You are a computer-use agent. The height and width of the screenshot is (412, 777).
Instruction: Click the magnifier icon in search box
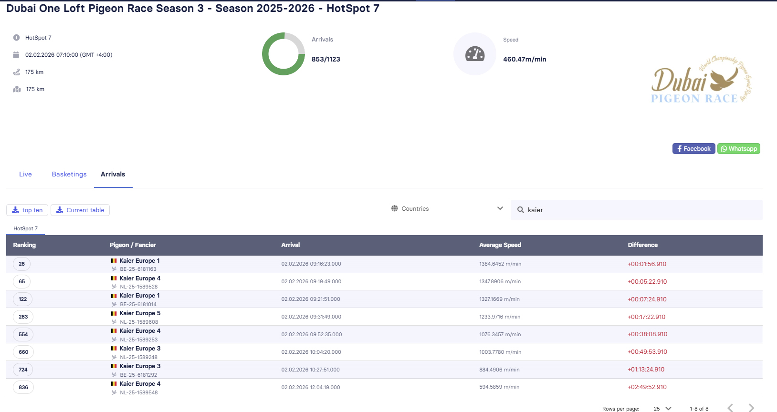521,210
